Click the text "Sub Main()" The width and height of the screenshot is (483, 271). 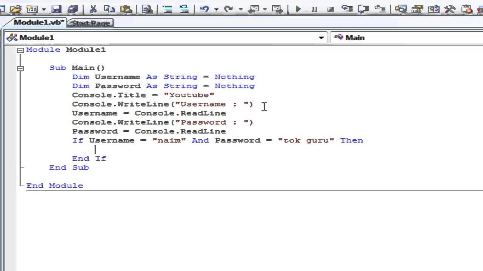[x=77, y=68]
